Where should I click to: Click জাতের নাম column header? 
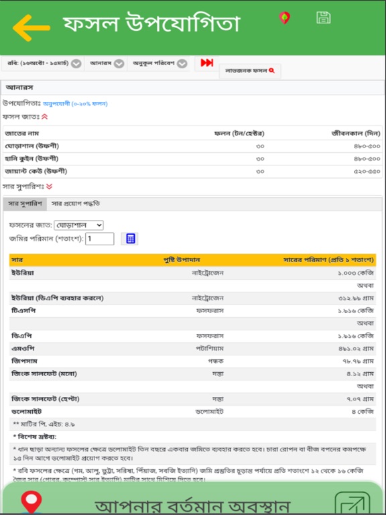pos(21,133)
